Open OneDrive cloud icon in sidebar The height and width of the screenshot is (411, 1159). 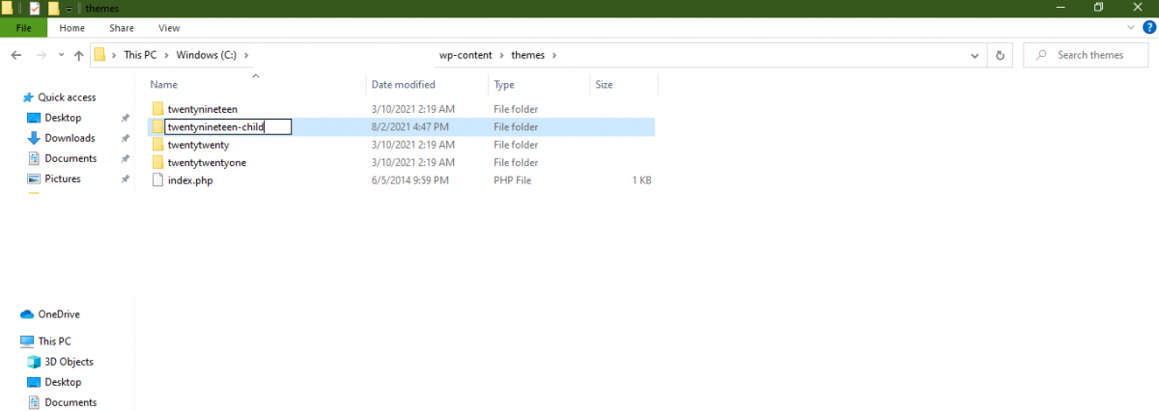27,315
